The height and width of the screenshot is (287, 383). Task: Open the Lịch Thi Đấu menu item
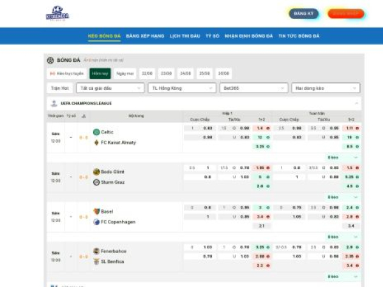coord(184,36)
